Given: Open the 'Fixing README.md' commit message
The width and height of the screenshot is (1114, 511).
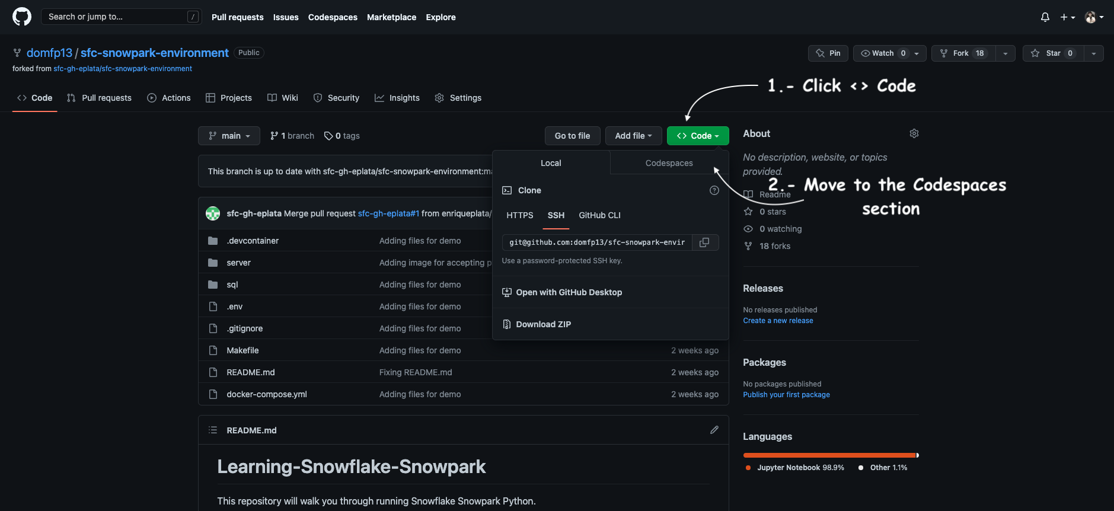Looking at the screenshot, I should click(x=416, y=372).
